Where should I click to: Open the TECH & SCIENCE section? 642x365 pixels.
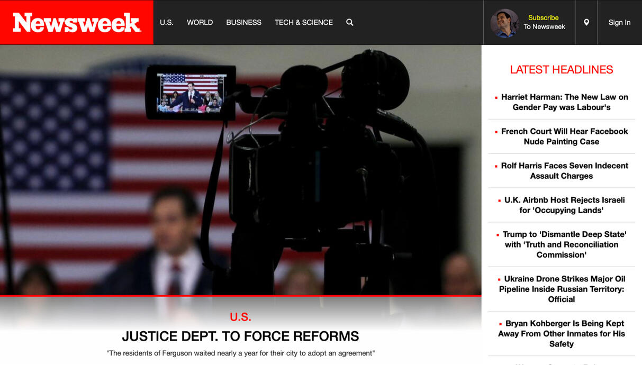(303, 22)
